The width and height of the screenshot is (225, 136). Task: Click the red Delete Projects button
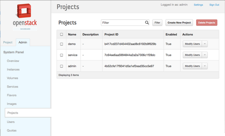point(207,23)
